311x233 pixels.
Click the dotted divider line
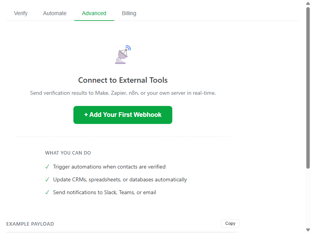pyautogui.click(x=123, y=136)
